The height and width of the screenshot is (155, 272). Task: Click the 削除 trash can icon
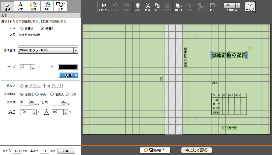click(138, 7)
